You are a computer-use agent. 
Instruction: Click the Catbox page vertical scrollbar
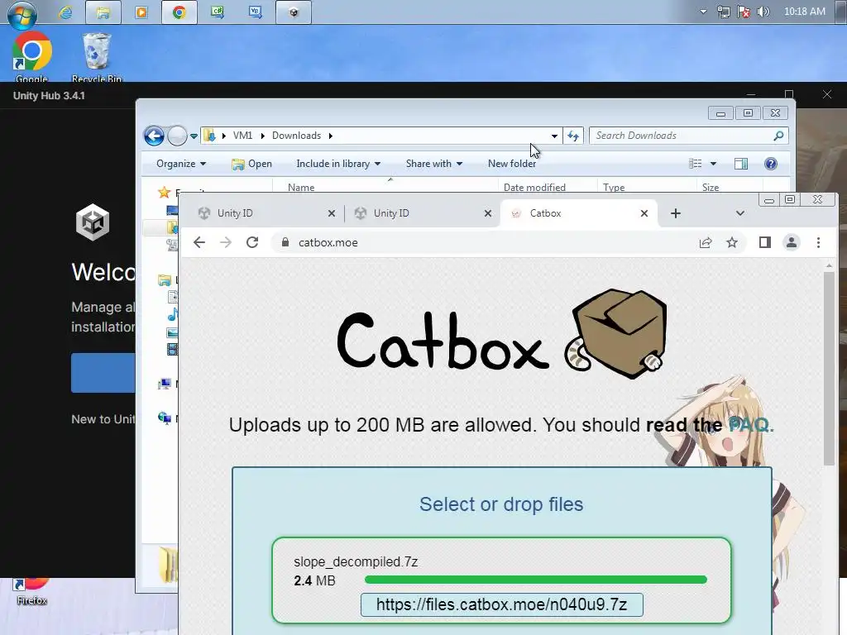click(x=829, y=369)
